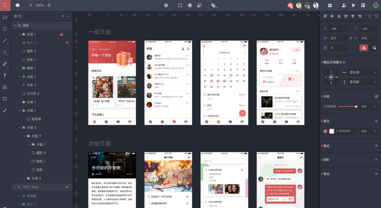Image resolution: width=381 pixels, height=208 pixels.
Task: Click the half-circle mask icon in toolbar
Action: pyautogui.click(x=190, y=5)
